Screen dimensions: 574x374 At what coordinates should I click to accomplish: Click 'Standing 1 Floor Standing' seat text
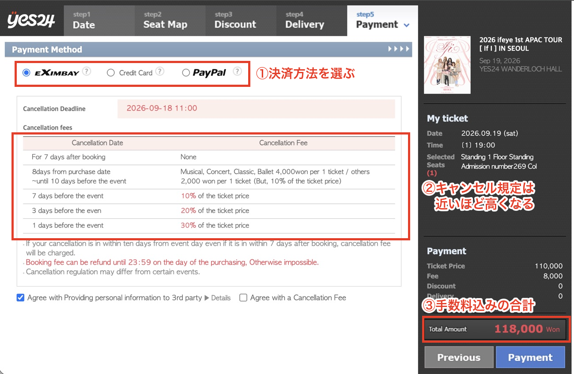[x=497, y=157]
